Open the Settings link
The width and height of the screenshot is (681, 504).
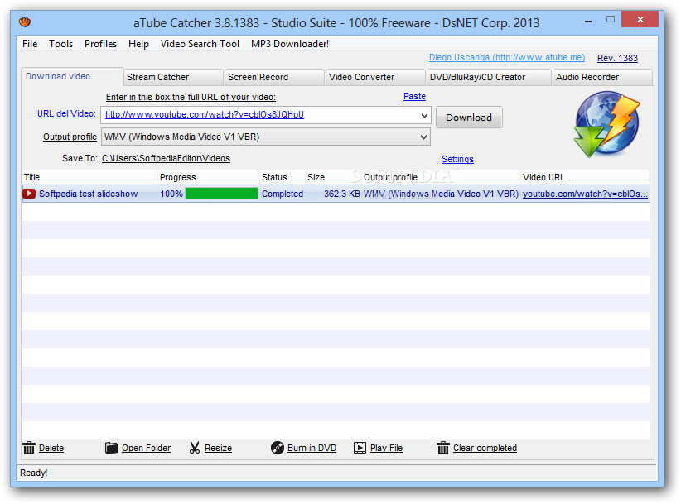point(456,159)
